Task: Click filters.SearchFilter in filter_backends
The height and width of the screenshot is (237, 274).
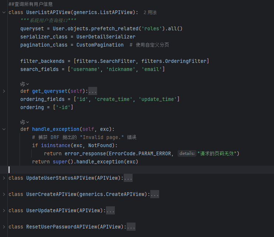Action: (x=106, y=61)
